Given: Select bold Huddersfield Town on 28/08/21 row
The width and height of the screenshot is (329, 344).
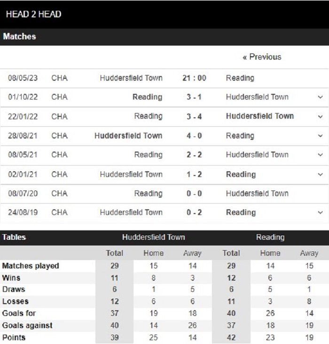Looking at the screenshot, I should pyautogui.click(x=128, y=136).
